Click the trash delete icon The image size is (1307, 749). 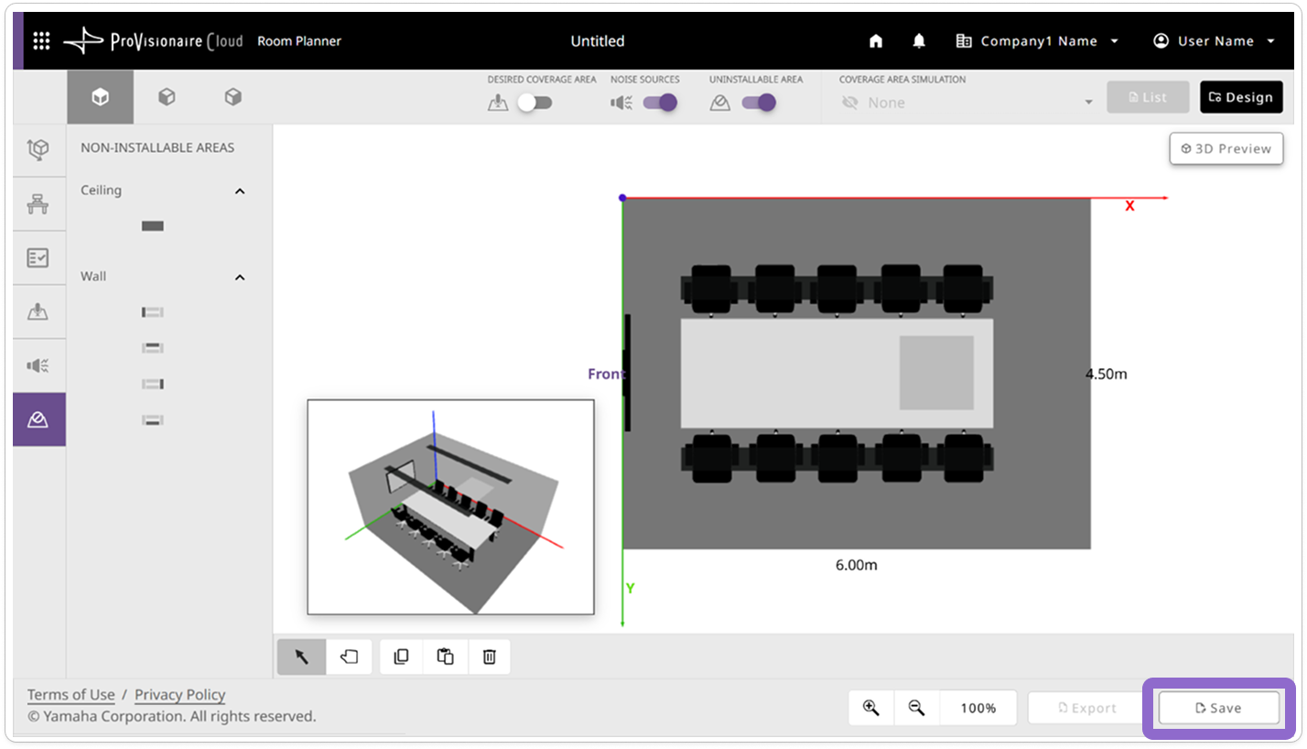(x=490, y=657)
